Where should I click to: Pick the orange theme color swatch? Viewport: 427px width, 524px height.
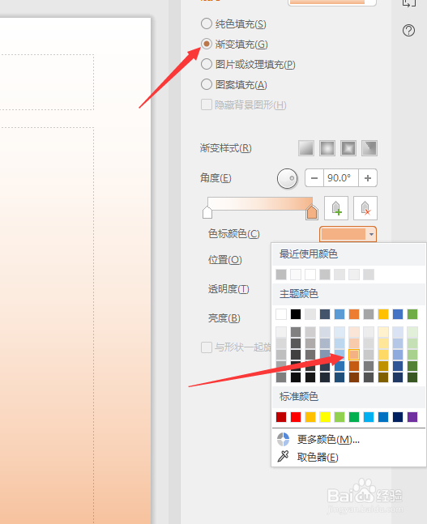click(354, 314)
